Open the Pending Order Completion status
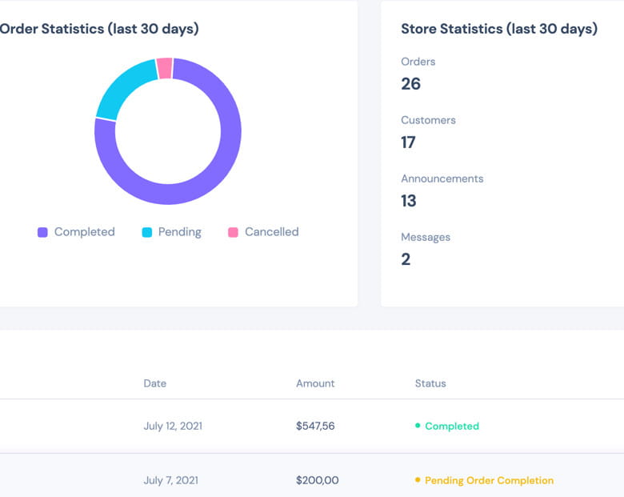This screenshot has width=624, height=497. (489, 480)
